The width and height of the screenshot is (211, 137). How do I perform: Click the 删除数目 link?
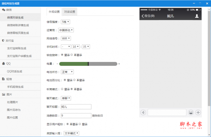[97, 116]
